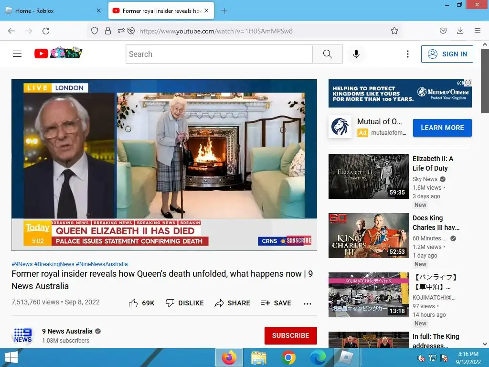The width and height of the screenshot is (489, 367).
Task: Like the video with thumbs up
Action: click(133, 303)
